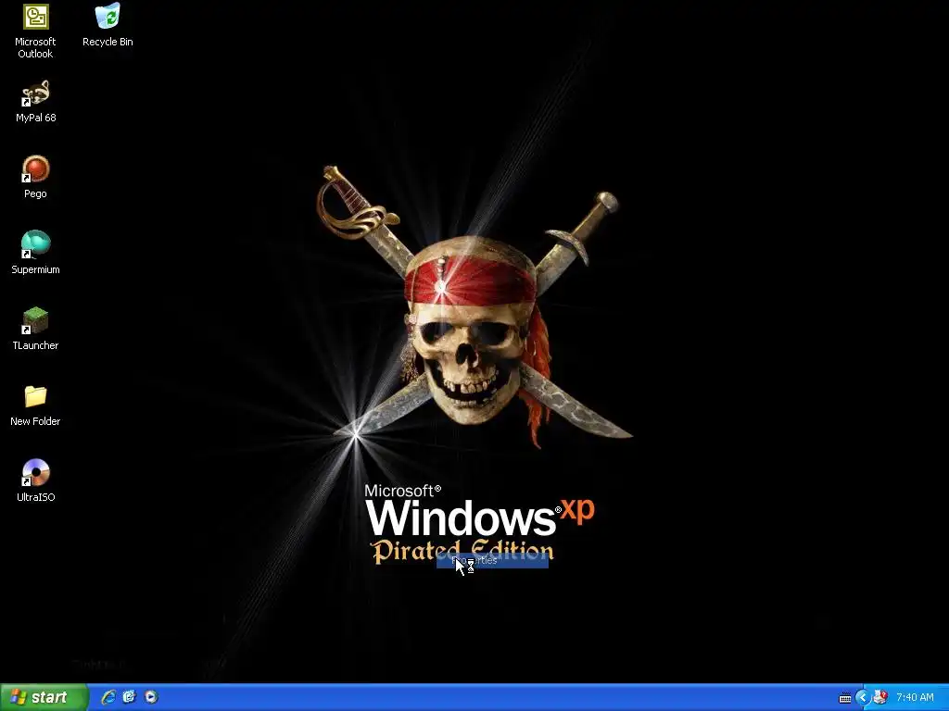Select the Supermium browser shortcut

click(x=36, y=253)
